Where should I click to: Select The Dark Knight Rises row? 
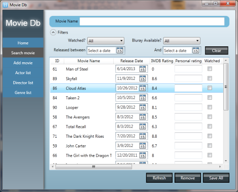pos(137,136)
